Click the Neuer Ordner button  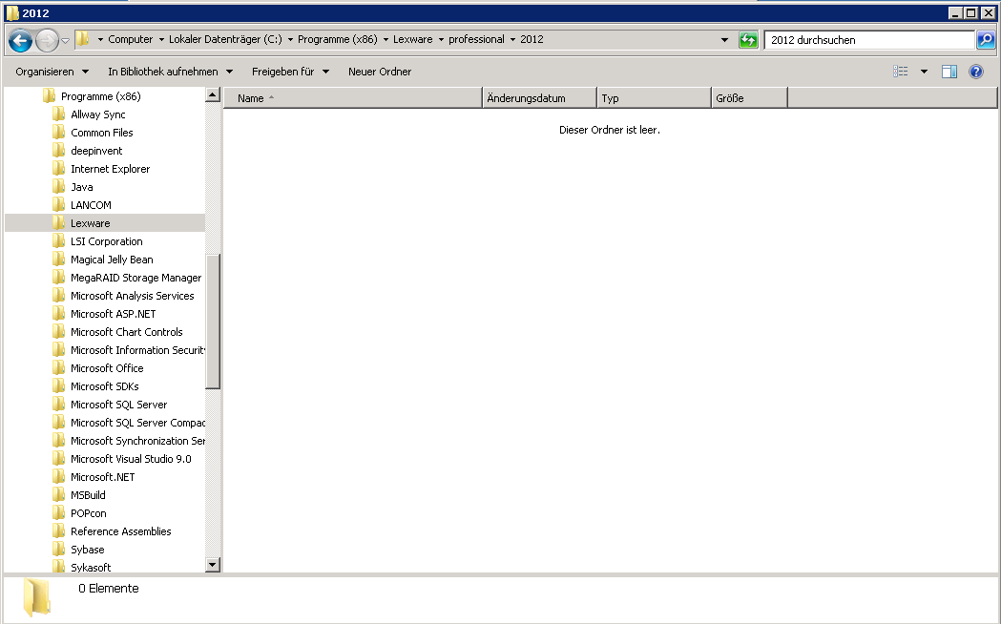380,72
